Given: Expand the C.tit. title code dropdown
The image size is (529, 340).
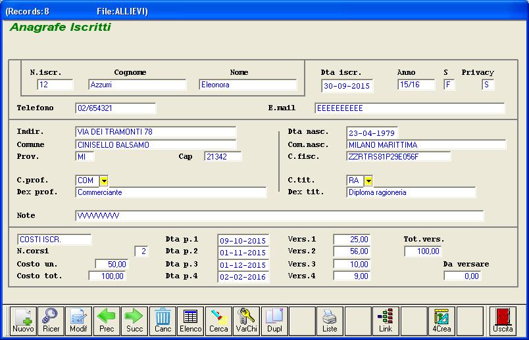Looking at the screenshot, I should pyautogui.click(x=368, y=181).
